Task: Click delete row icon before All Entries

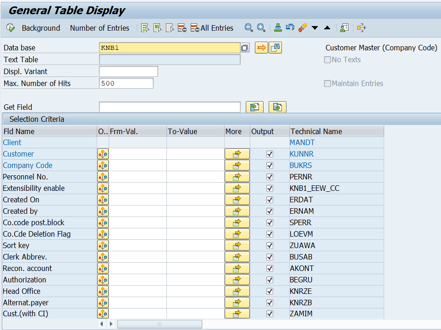Action: click(x=182, y=28)
